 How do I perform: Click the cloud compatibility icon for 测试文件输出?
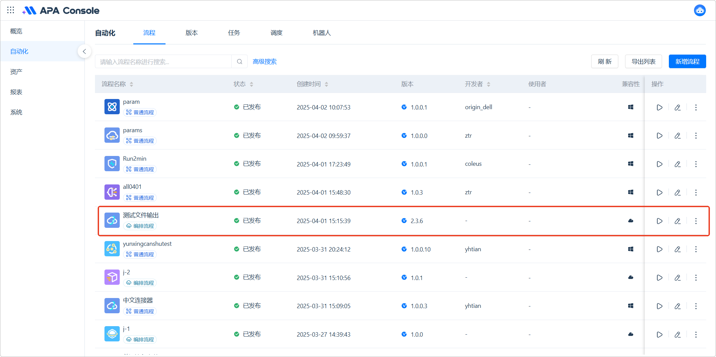pos(631,221)
